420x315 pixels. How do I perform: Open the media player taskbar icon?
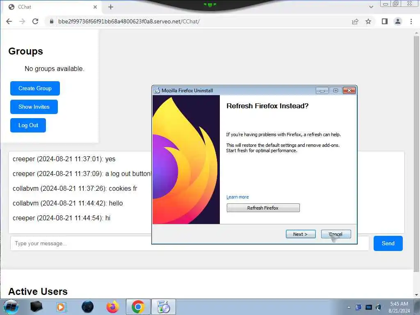click(61, 307)
